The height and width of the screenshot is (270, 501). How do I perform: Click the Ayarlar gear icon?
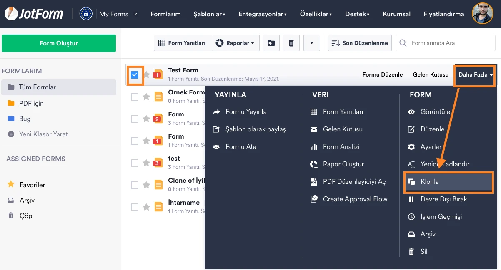click(411, 147)
